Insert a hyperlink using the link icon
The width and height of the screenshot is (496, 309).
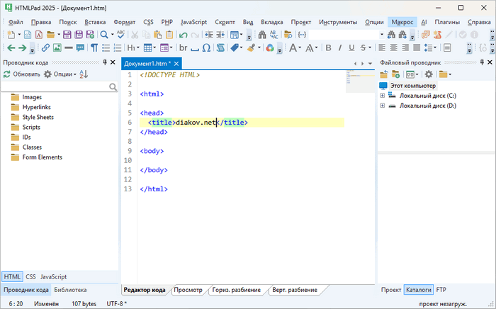(45, 48)
